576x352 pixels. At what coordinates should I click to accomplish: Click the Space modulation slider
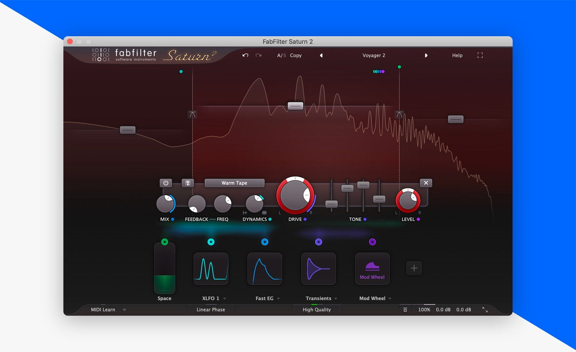point(165,268)
